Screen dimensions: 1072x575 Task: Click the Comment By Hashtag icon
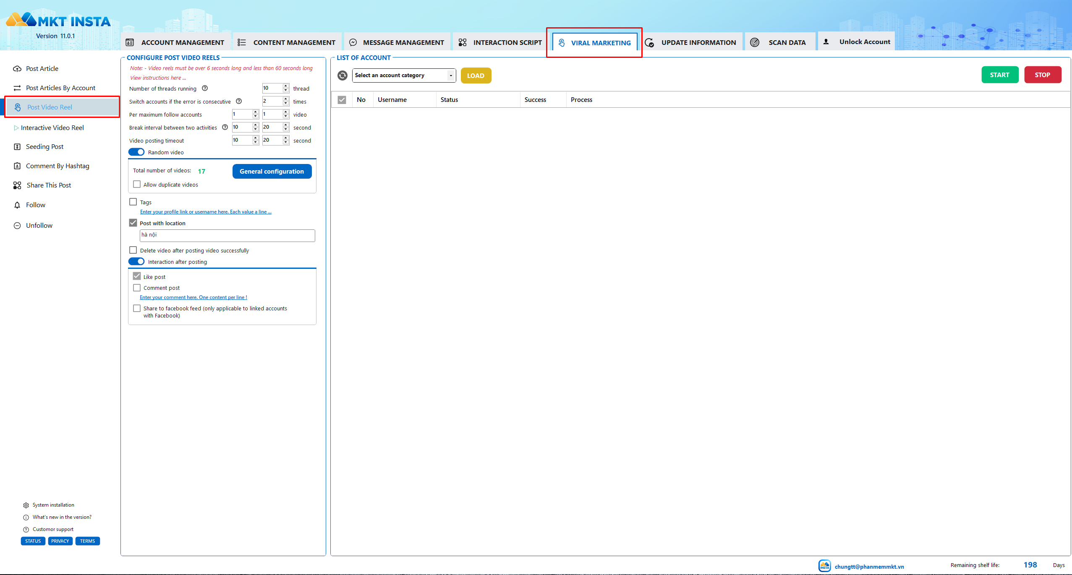pos(17,166)
